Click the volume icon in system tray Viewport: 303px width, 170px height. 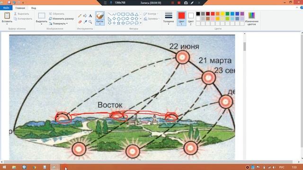point(274,167)
